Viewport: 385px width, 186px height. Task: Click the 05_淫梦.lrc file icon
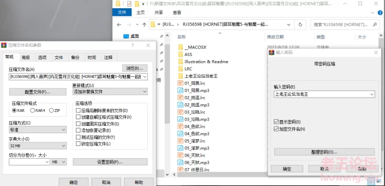tap(180, 141)
